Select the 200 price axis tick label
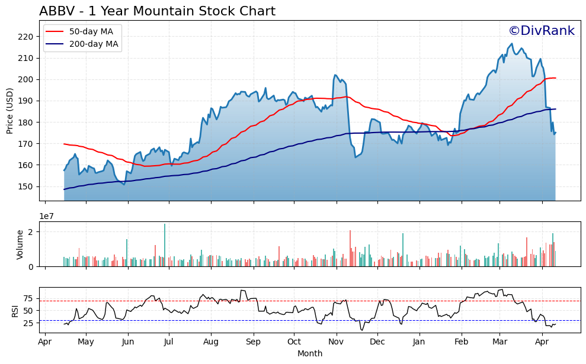 pyautogui.click(x=26, y=79)
